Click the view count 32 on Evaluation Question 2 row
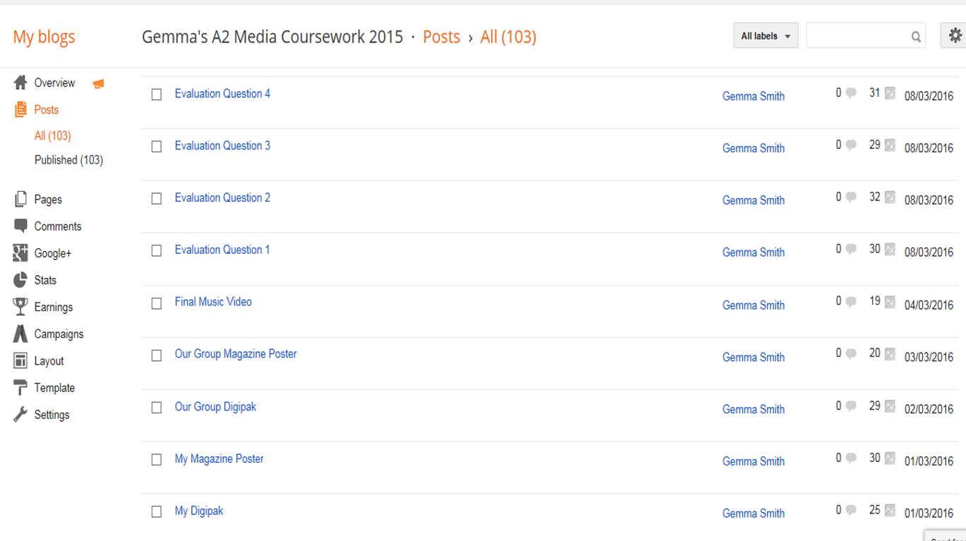 pyautogui.click(x=875, y=197)
